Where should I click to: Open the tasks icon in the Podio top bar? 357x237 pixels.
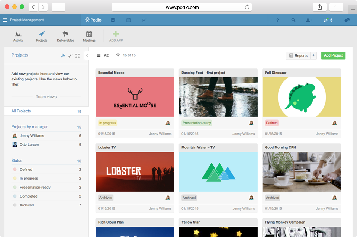144,20
